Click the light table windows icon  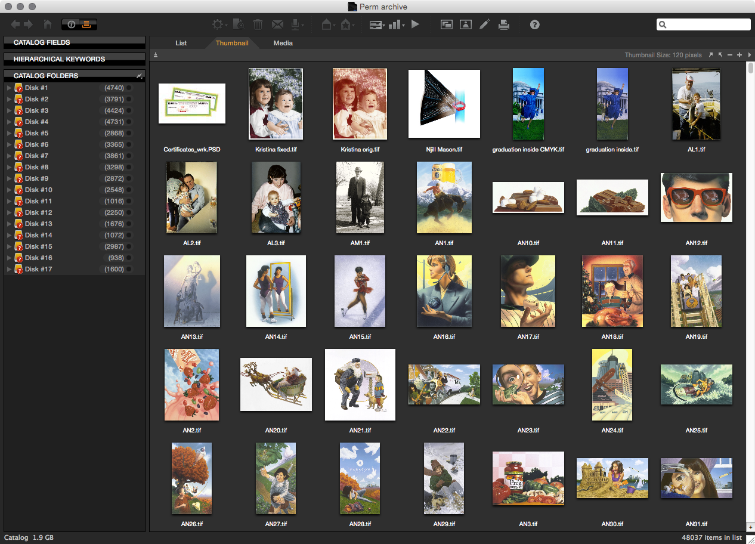click(446, 24)
